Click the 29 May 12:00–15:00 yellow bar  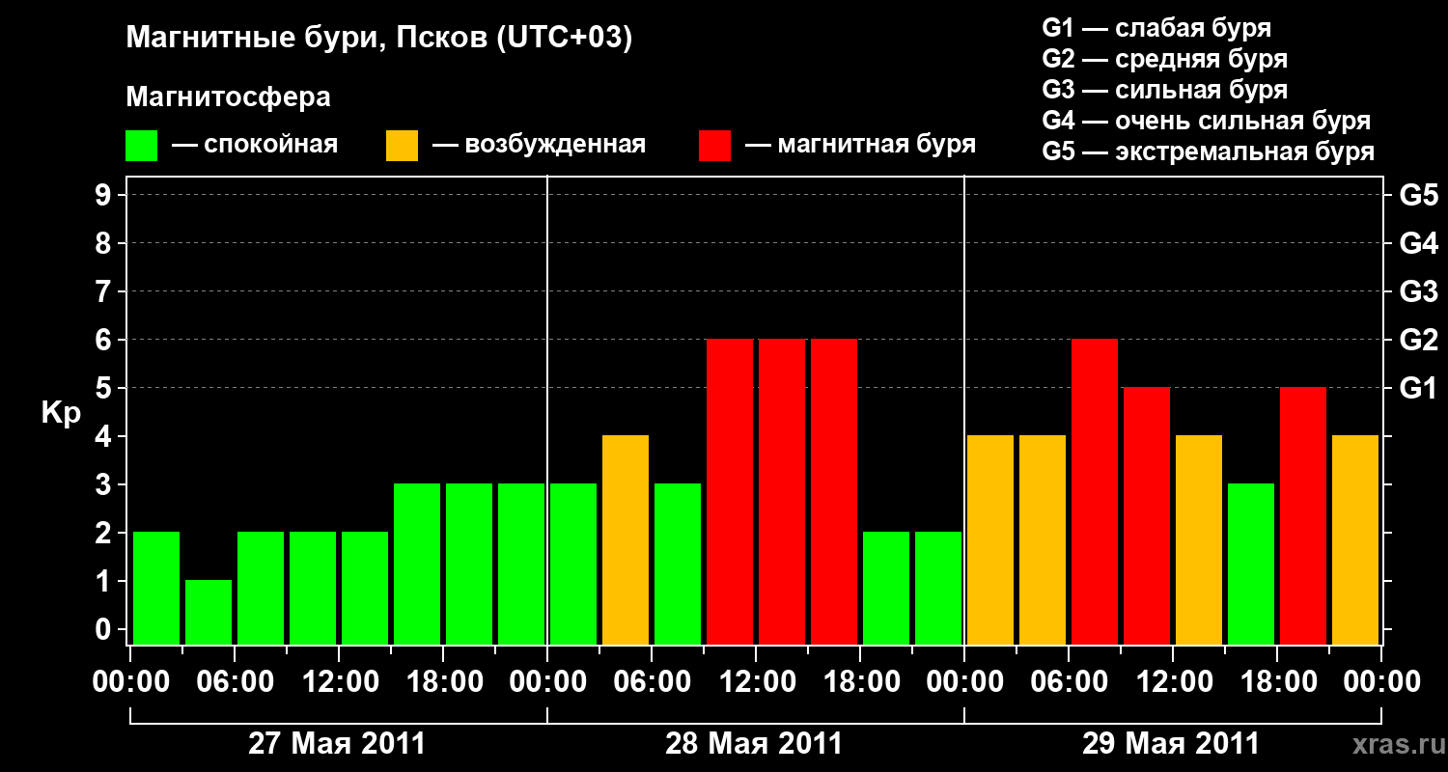click(x=1199, y=539)
